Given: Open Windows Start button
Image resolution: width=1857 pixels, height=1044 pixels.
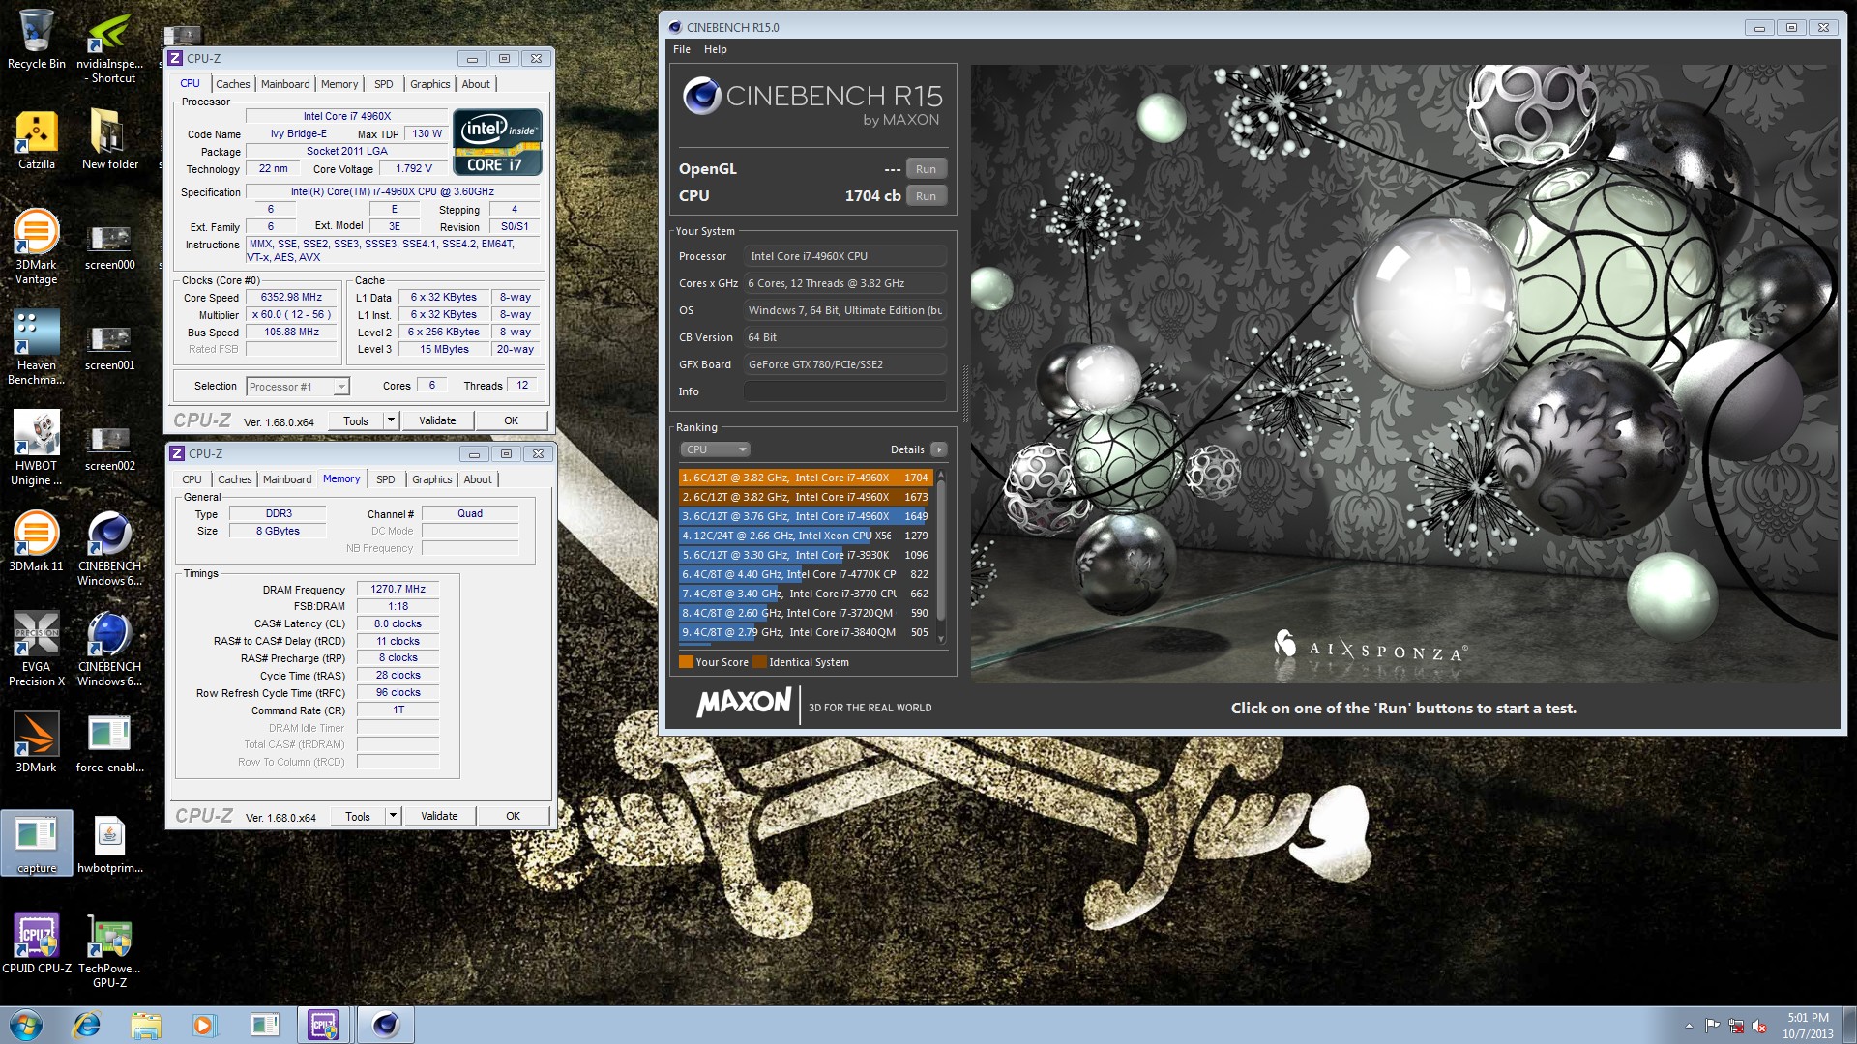Looking at the screenshot, I should pyautogui.click(x=25, y=1025).
